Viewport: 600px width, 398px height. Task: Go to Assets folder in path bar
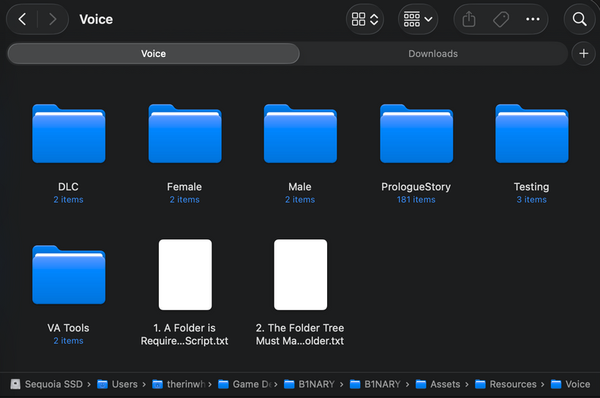[438, 384]
